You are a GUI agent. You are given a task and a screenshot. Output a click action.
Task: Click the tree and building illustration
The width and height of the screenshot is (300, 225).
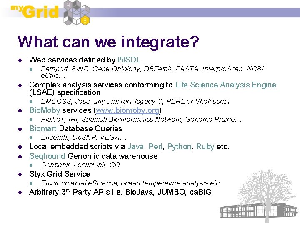tap(259, 195)
